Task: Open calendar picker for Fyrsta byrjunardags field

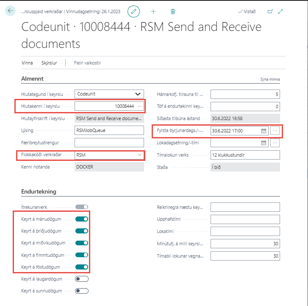Action: (264, 131)
